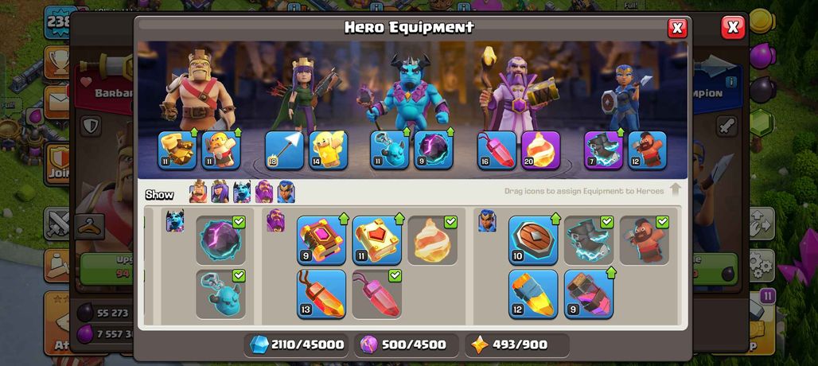818x366 pixels.
Task: Toggle Royal Champion filter in Show row
Action: (x=286, y=192)
